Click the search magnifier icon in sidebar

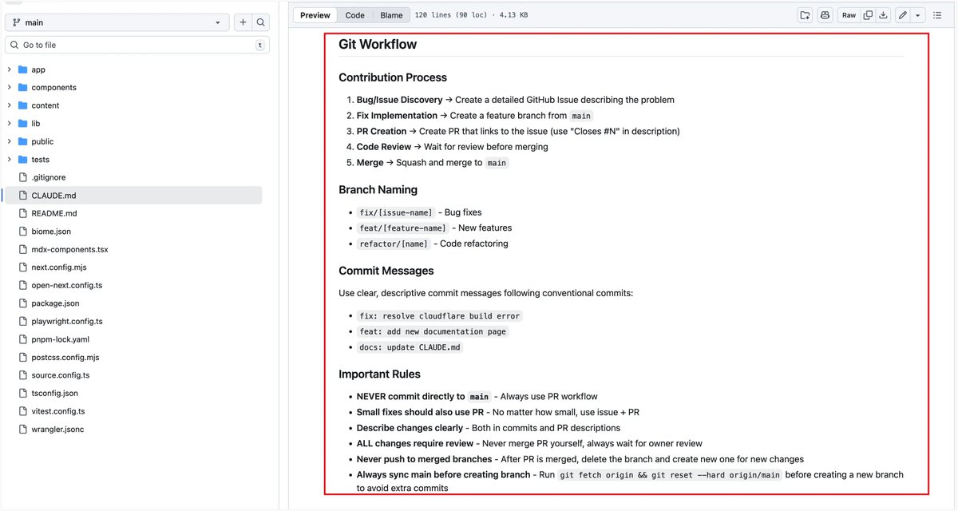[x=261, y=23]
